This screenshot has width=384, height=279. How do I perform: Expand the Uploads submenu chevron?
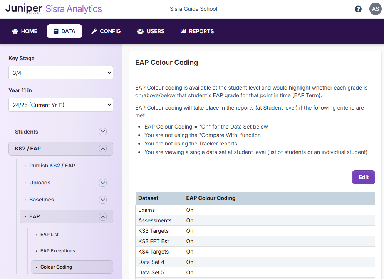[x=102, y=183]
